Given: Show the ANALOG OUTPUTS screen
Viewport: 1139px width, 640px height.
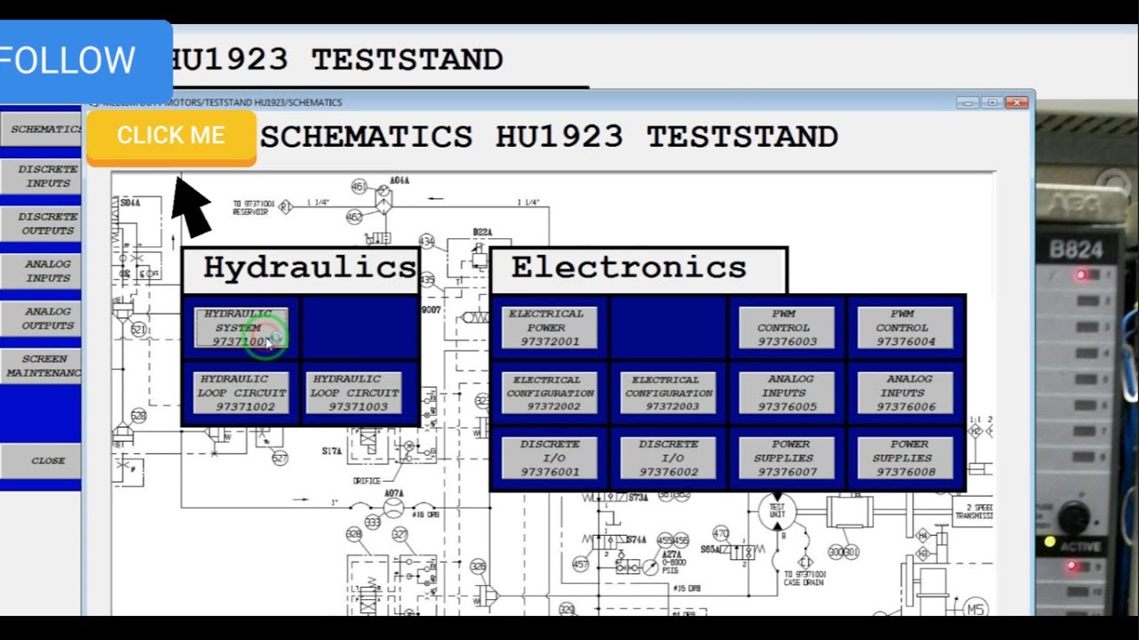Looking at the screenshot, I should (x=41, y=318).
